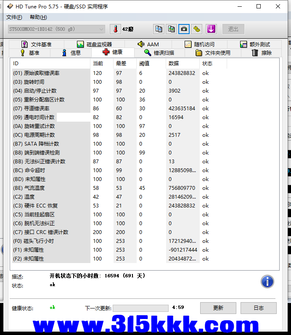
Task: Click the blue information icon
Action: [x=267, y=282]
